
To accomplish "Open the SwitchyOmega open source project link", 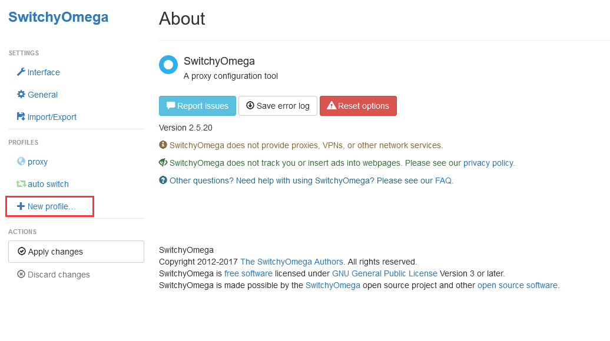I will 333,286.
